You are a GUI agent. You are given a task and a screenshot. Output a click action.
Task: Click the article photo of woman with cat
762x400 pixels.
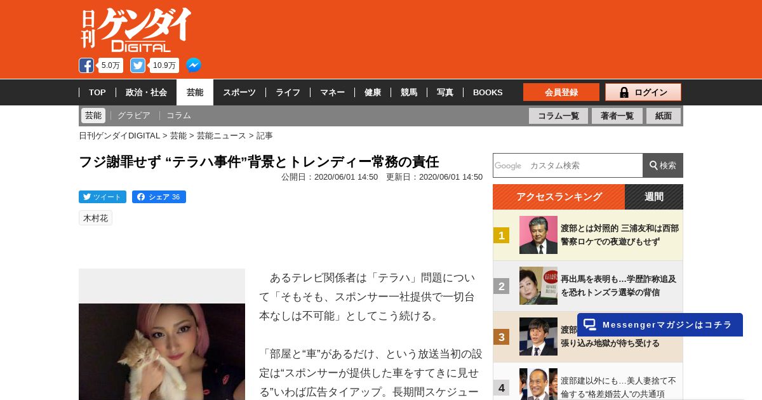pyautogui.click(x=162, y=352)
